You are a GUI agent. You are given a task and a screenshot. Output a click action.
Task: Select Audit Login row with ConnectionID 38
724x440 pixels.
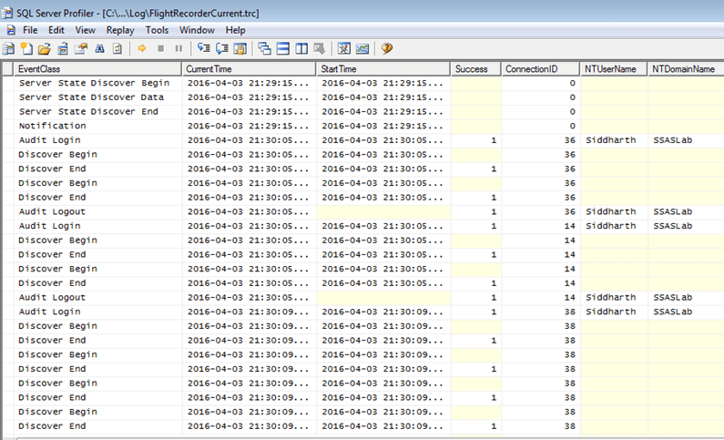[x=363, y=312]
